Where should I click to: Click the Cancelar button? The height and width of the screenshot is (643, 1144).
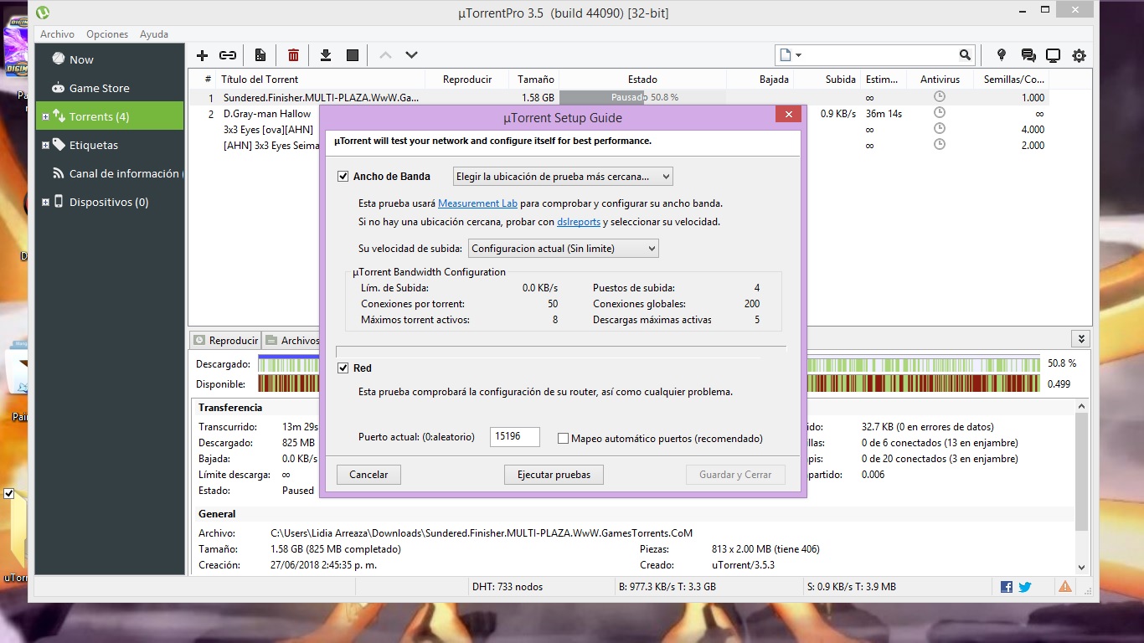pos(368,475)
